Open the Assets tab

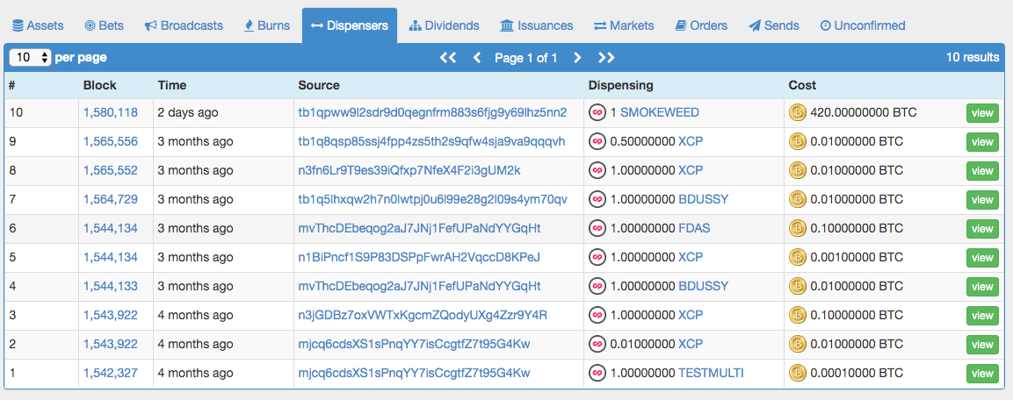38,25
